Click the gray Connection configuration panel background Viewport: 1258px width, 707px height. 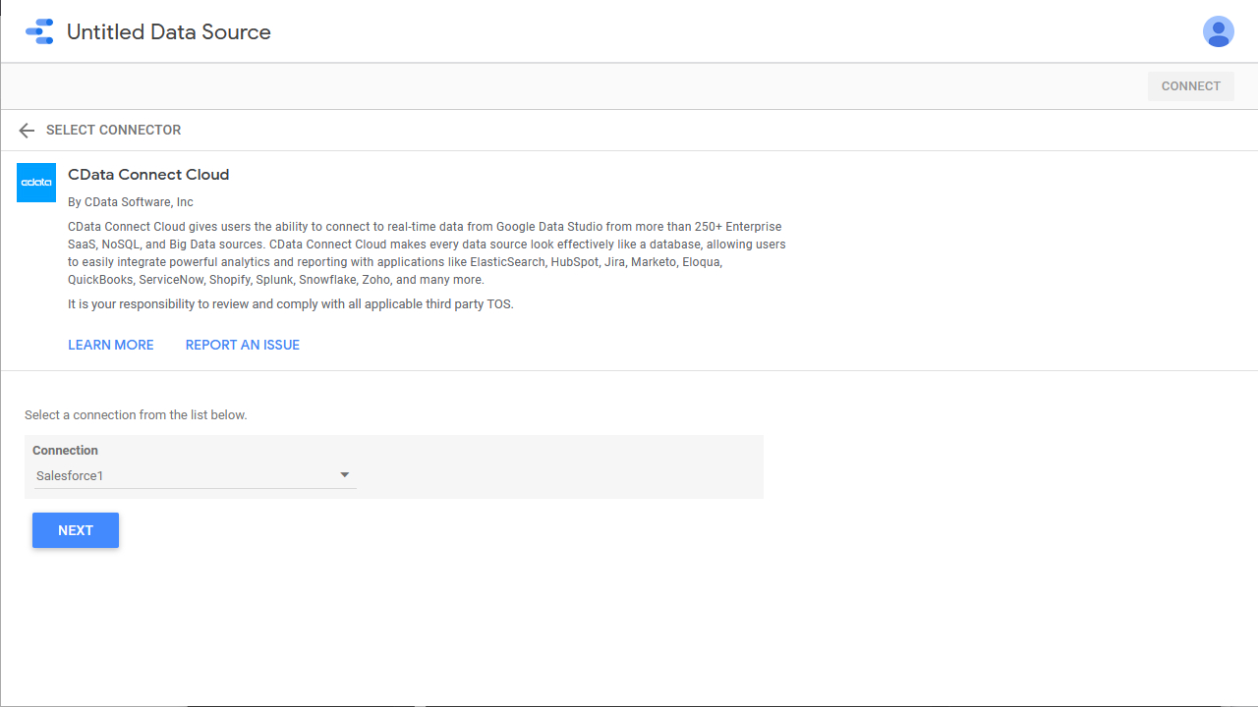click(x=560, y=466)
